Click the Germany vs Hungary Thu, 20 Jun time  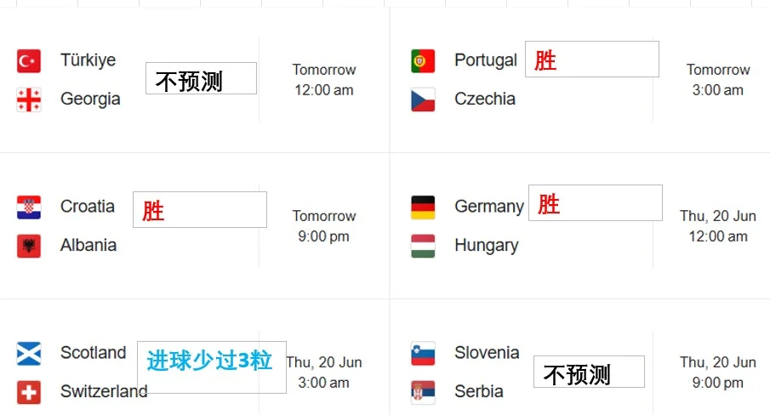(x=718, y=216)
